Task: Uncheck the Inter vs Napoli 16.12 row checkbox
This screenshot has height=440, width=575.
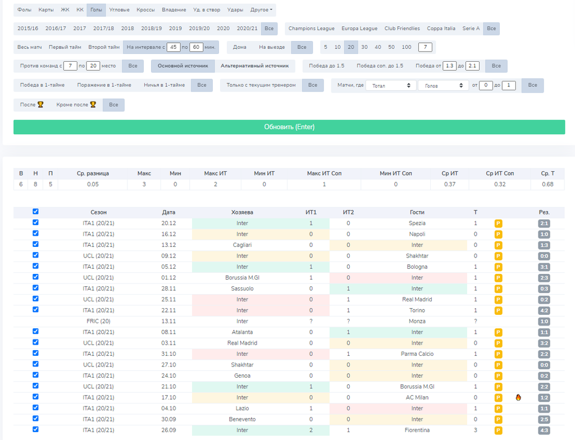Action: [x=36, y=233]
